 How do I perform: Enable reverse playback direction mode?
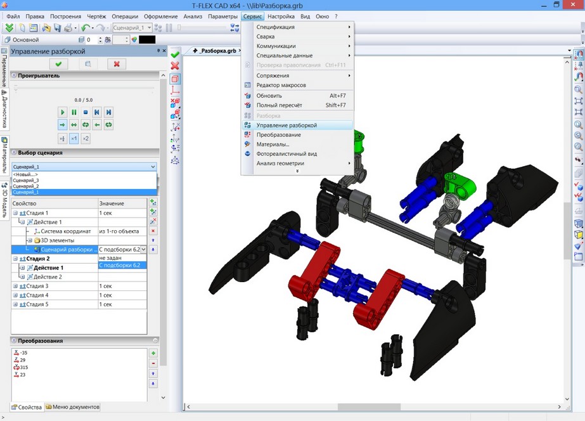97,125
